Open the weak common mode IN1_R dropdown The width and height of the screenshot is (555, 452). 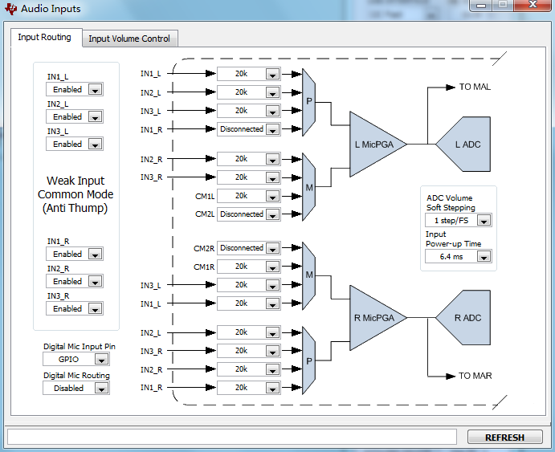coord(75,254)
